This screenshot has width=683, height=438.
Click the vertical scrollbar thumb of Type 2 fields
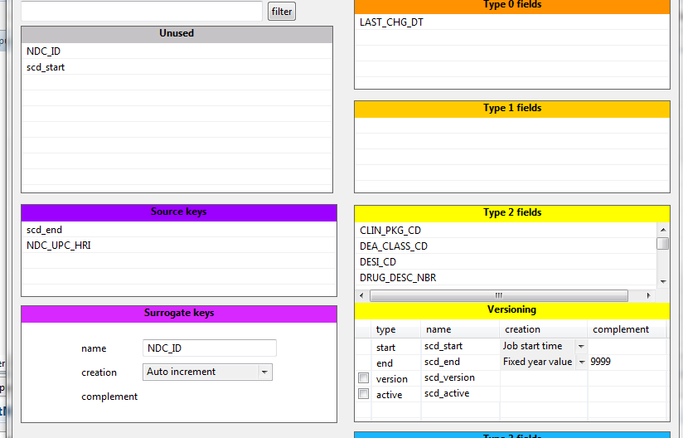point(662,243)
